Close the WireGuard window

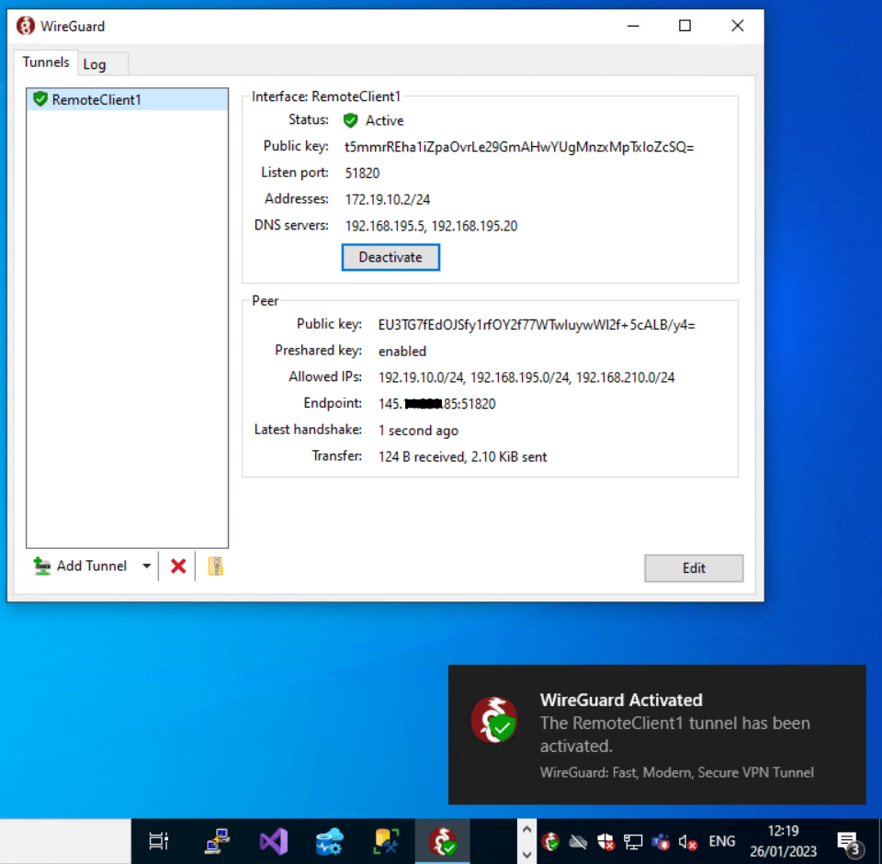coord(738,26)
